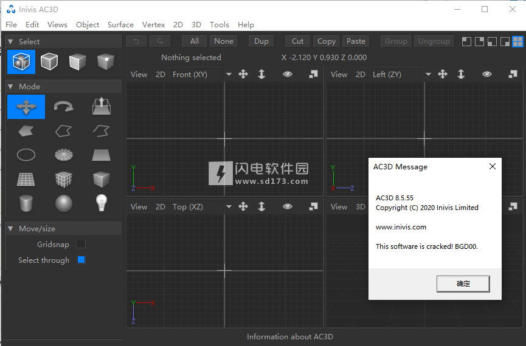Open the Top (XZ) view dropdown
The height and width of the screenshot is (346, 526).
click(x=229, y=206)
